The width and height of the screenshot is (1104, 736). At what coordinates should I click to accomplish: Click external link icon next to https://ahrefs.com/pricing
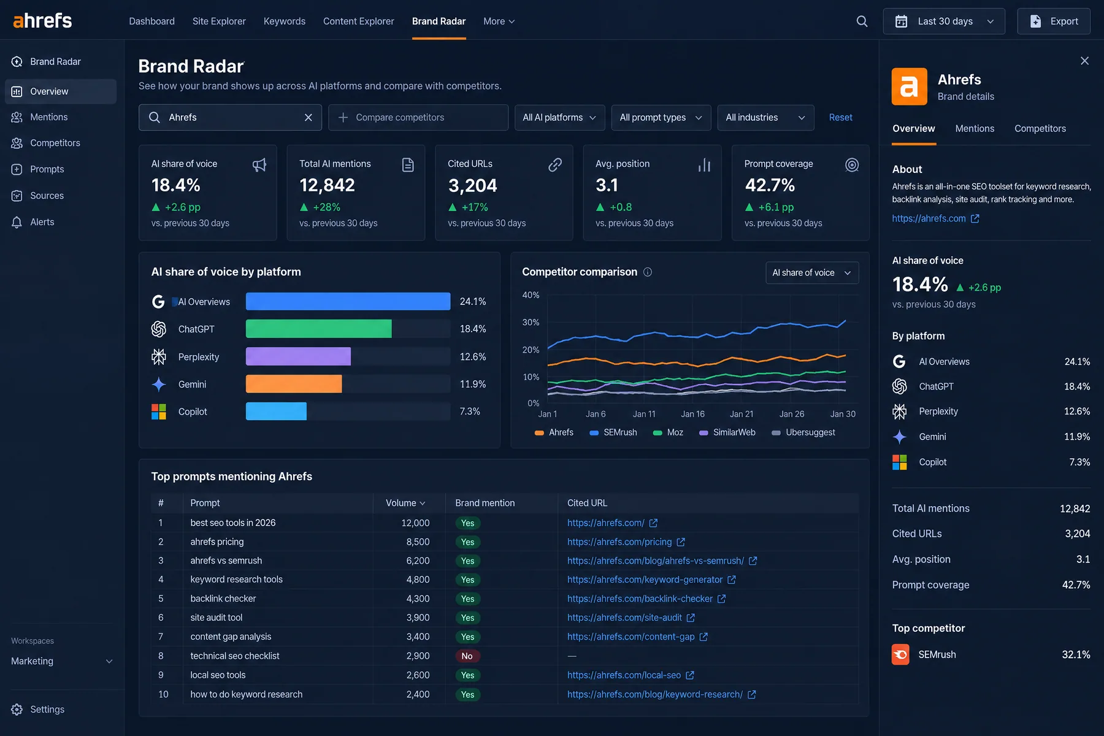[x=681, y=542]
